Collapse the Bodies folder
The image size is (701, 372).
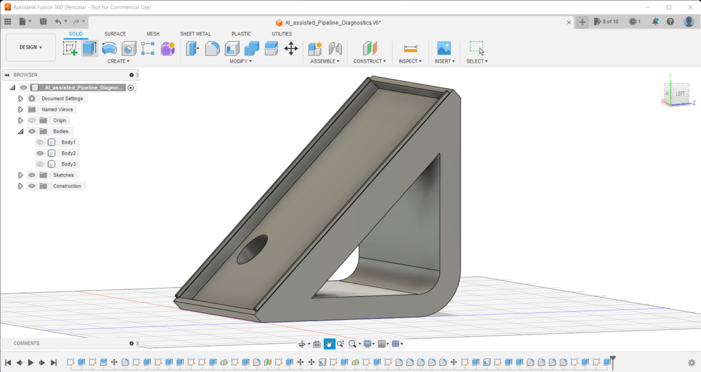click(x=20, y=131)
